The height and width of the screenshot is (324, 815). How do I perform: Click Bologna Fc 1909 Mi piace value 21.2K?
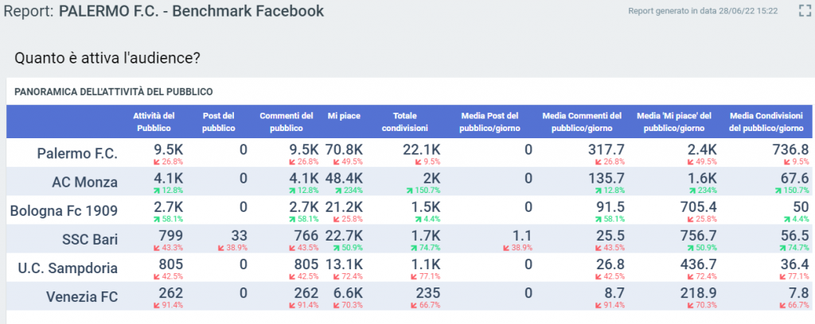click(344, 207)
